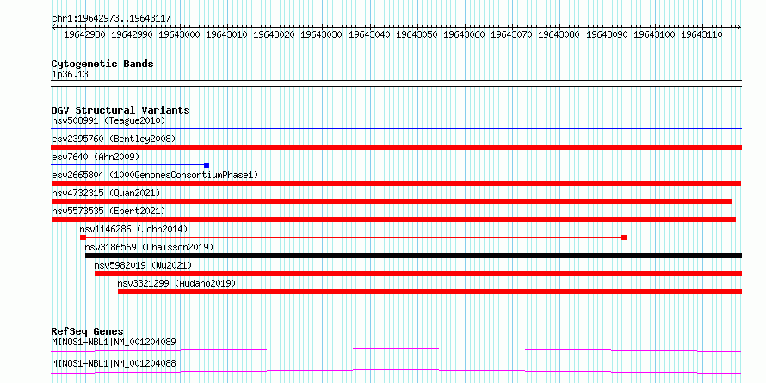Click ruler position 19643000
Image resolution: width=766 pixels, height=383 pixels.
179,34
